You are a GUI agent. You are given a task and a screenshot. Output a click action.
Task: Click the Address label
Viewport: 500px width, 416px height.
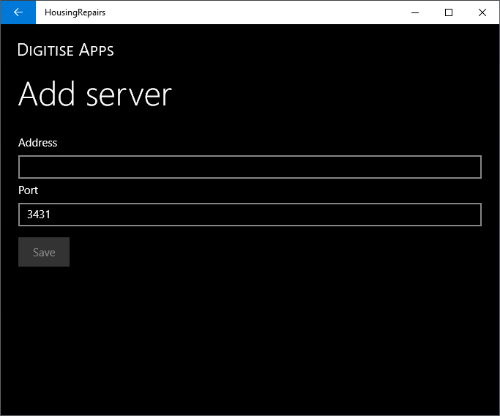pos(37,143)
